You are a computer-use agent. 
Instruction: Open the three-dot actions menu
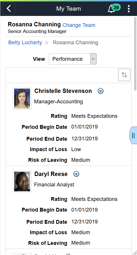(x=129, y=9)
